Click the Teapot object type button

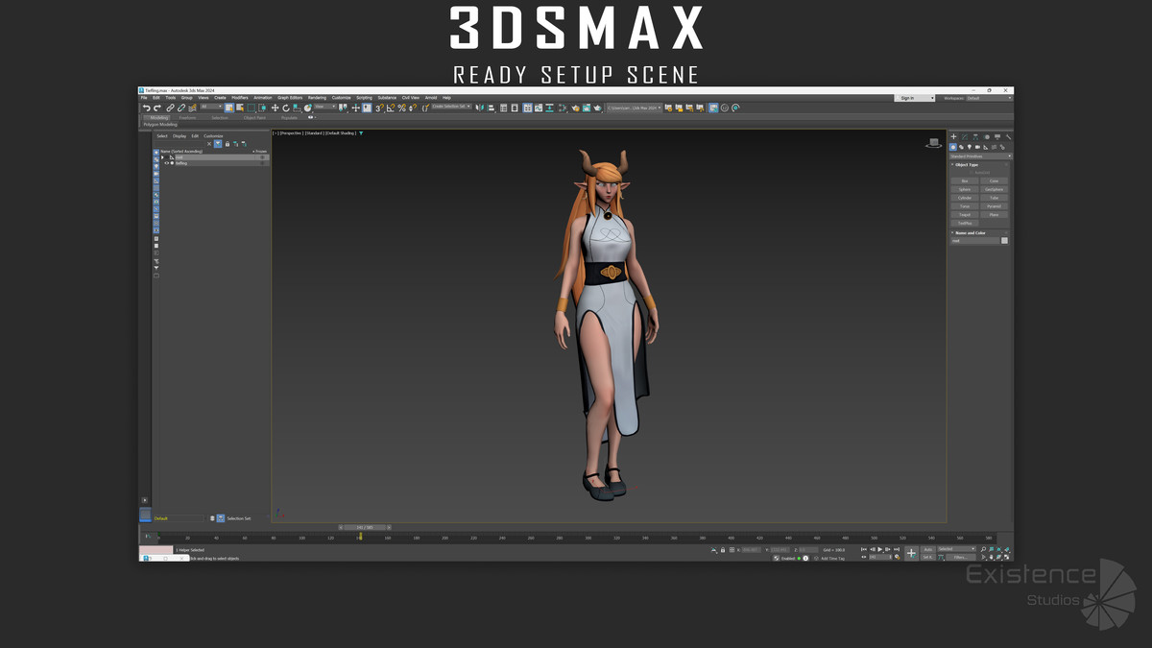pyautogui.click(x=965, y=215)
